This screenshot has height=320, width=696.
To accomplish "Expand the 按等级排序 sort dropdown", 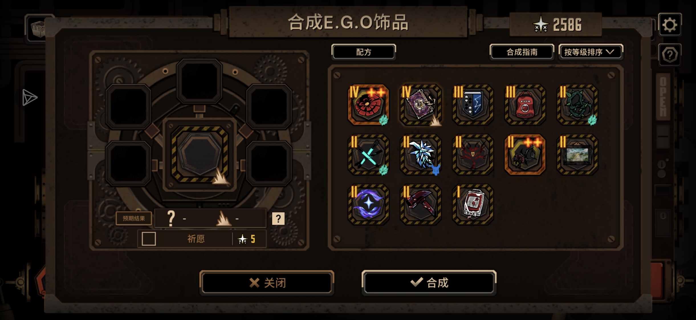I will (591, 52).
